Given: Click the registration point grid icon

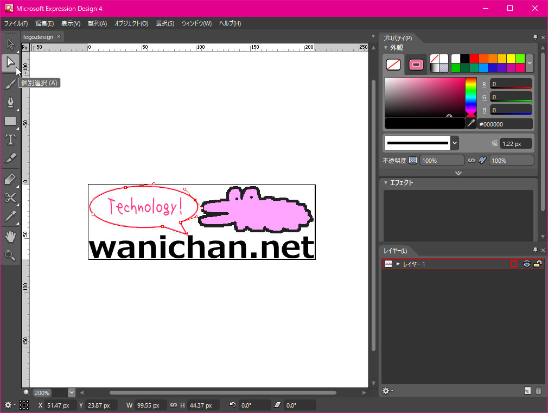Looking at the screenshot, I should coord(24,405).
